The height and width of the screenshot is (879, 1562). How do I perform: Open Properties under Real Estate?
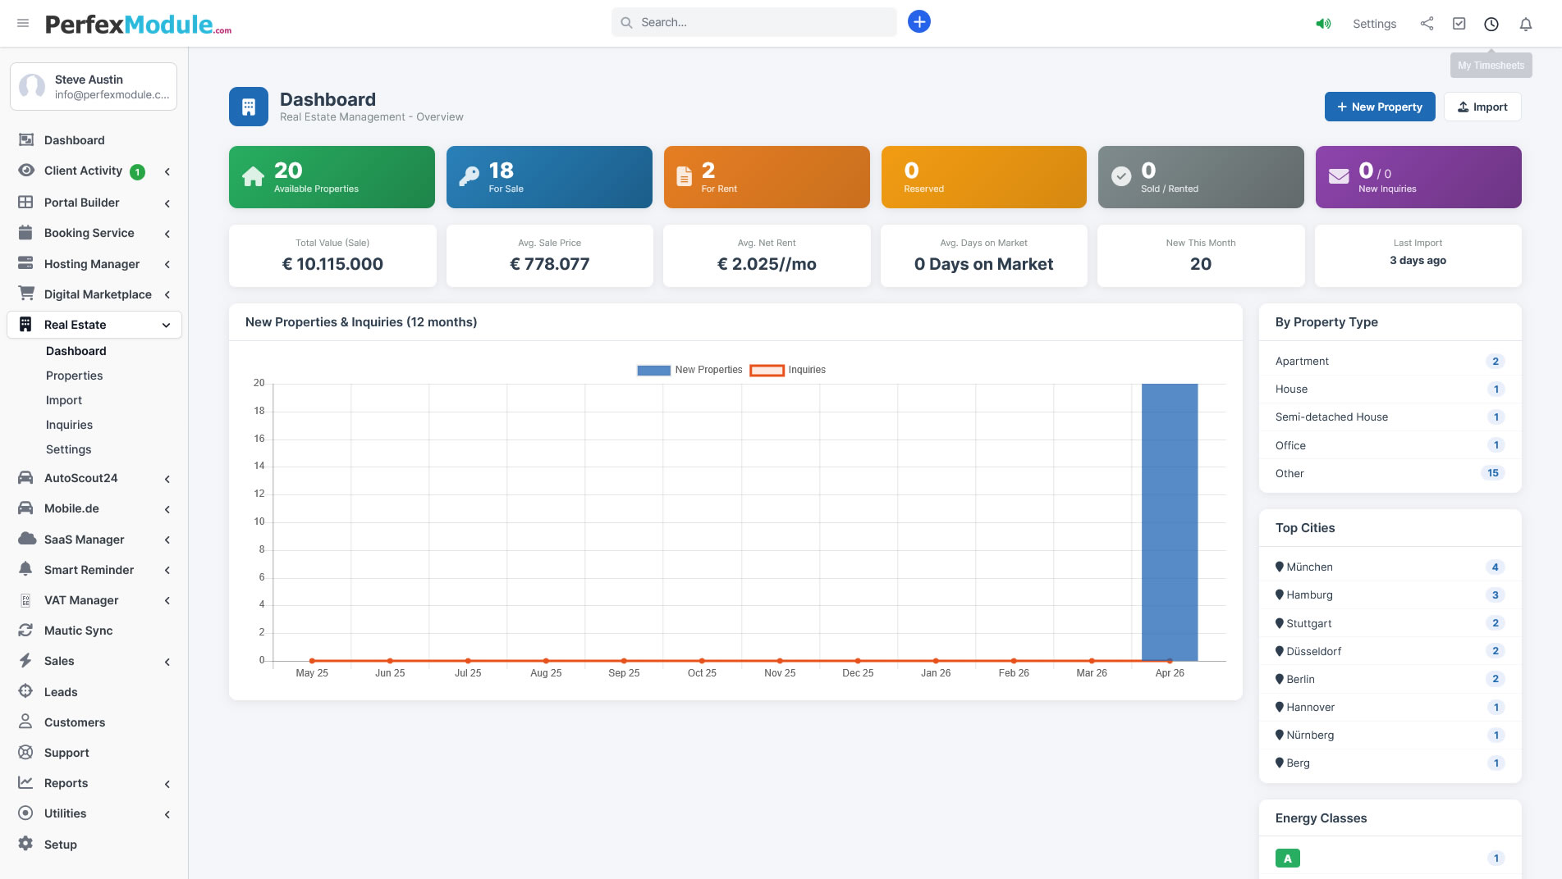click(x=74, y=376)
